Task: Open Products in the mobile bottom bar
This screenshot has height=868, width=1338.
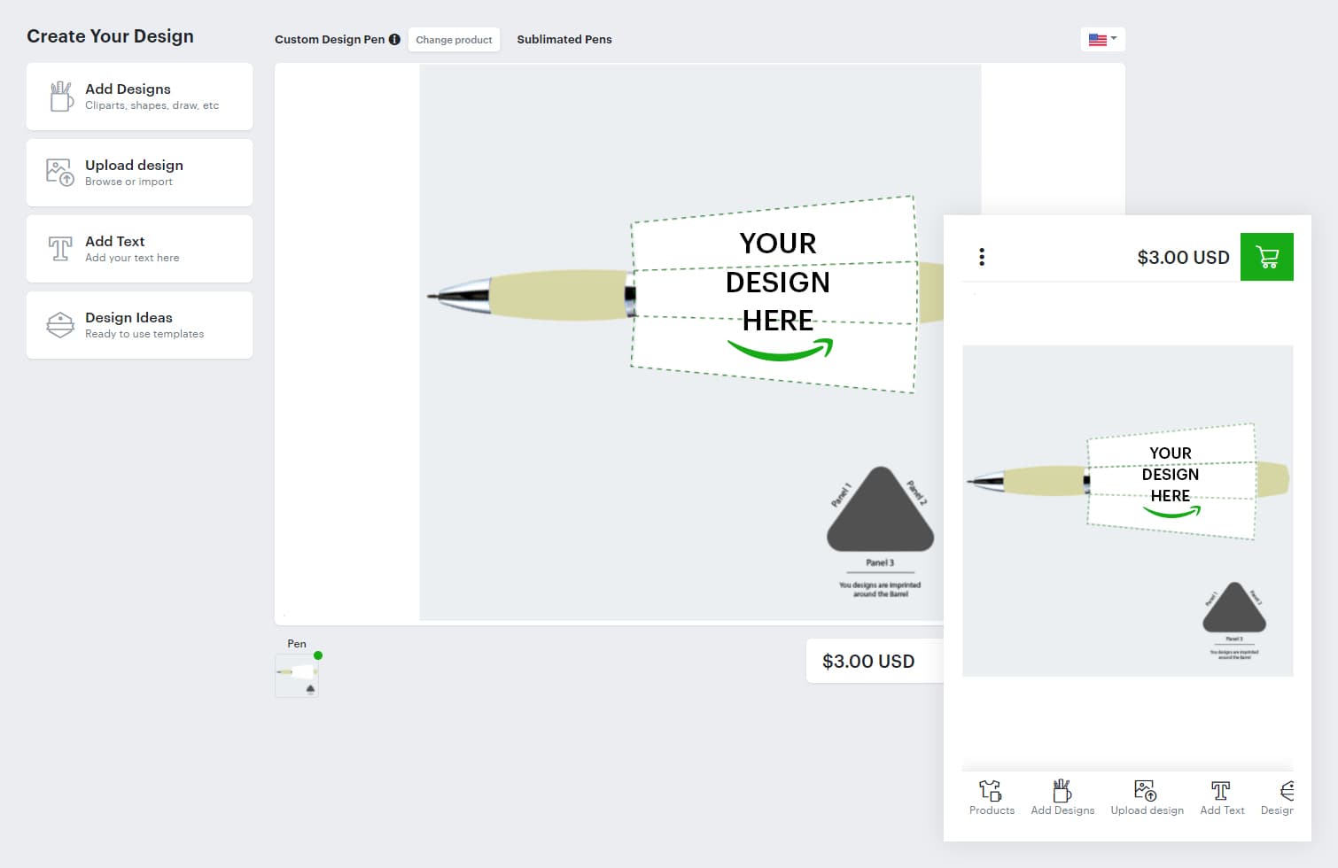Action: coord(991,797)
